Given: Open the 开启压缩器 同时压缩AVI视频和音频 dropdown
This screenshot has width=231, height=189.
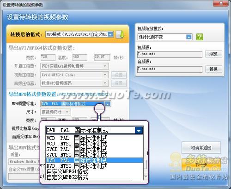Looking at the screenshot, I should [x=74, y=66].
